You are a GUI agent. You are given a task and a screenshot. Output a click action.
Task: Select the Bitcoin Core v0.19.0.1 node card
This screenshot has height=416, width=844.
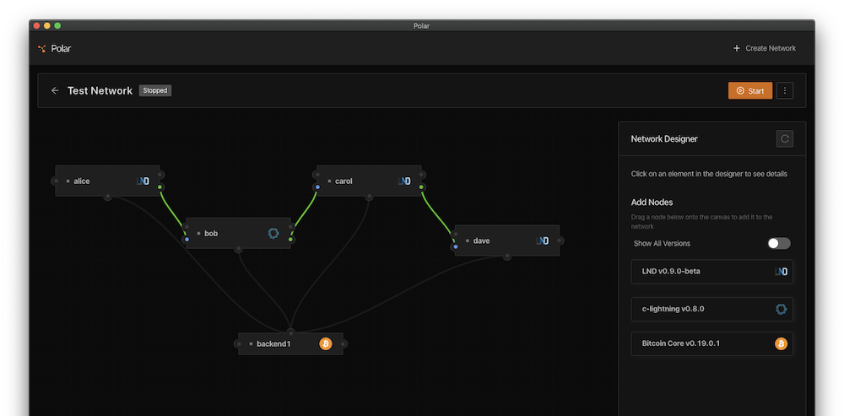711,344
